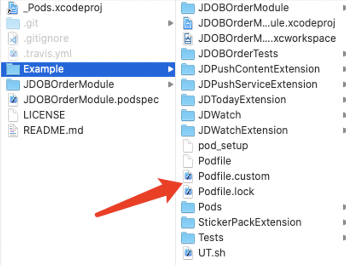
Task: Expand the JDOBOrderModule folder chevron
Action: (x=171, y=84)
